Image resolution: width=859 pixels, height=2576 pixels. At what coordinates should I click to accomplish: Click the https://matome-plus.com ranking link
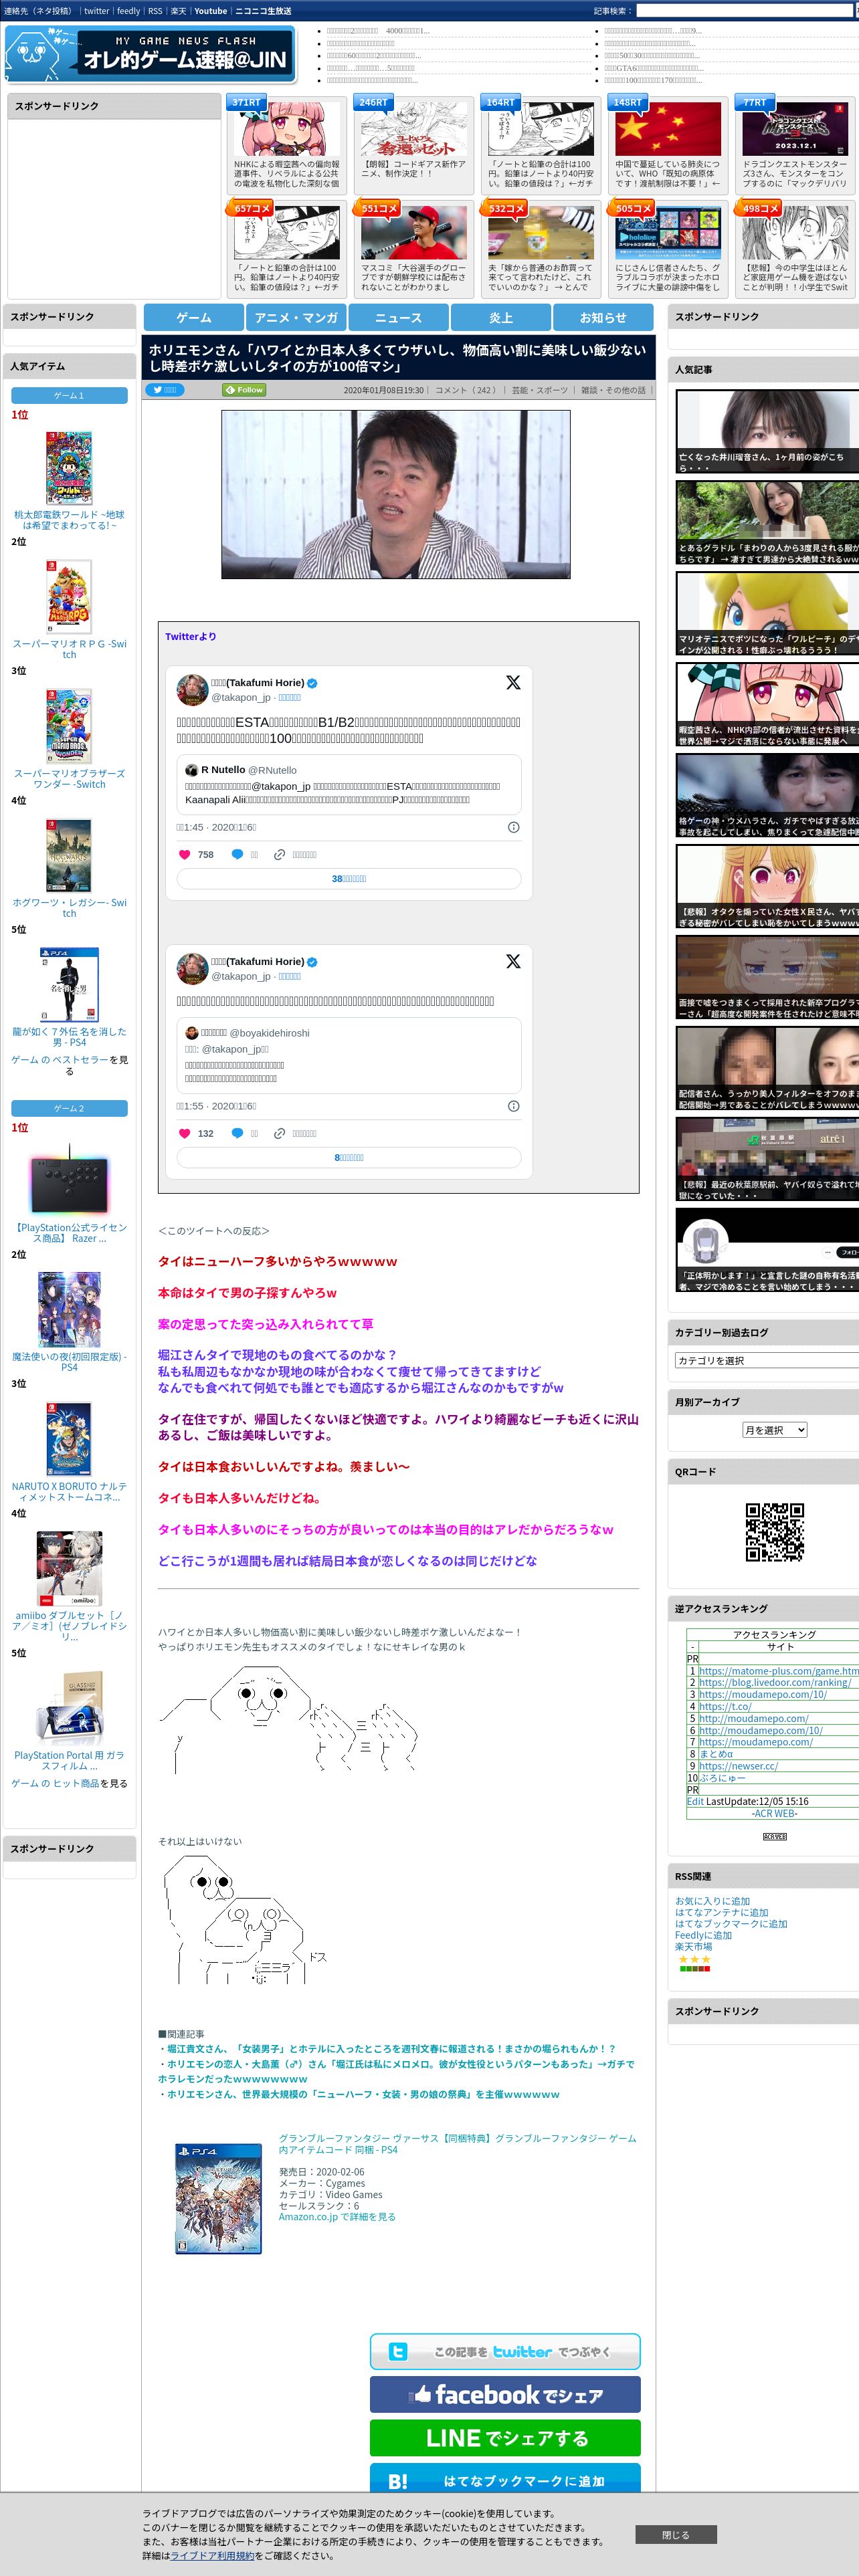point(778,1671)
